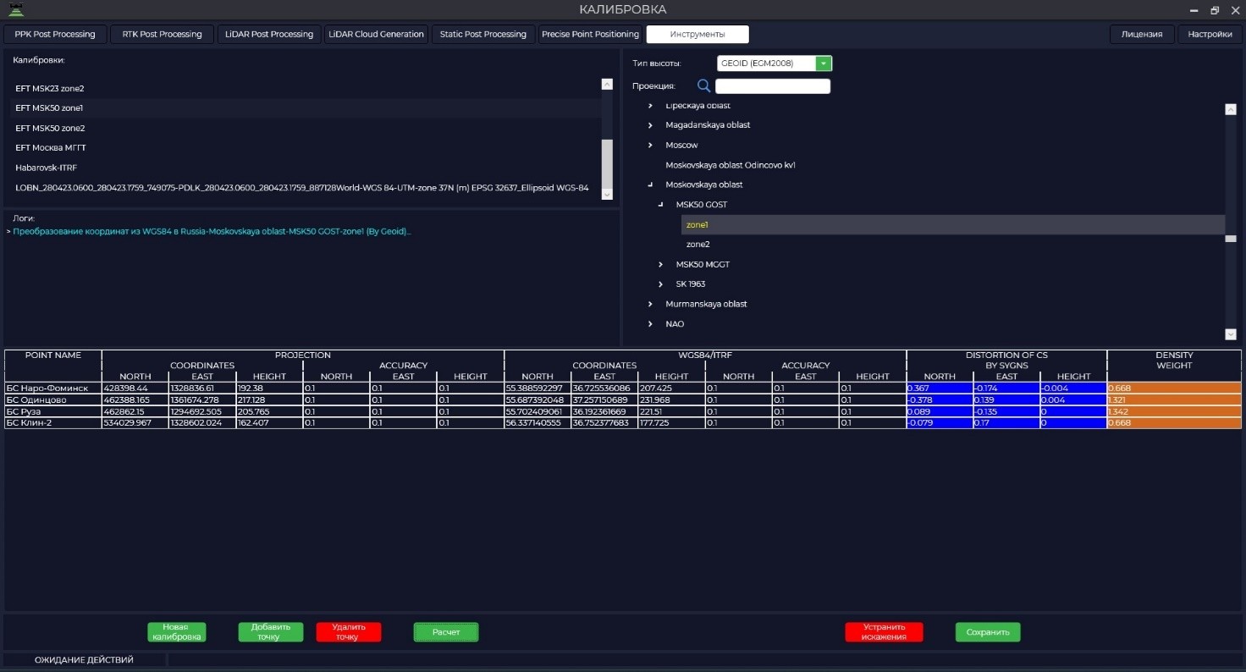This screenshot has width=1246, height=672.
Task: Click the Добавить точку button
Action: point(271,632)
